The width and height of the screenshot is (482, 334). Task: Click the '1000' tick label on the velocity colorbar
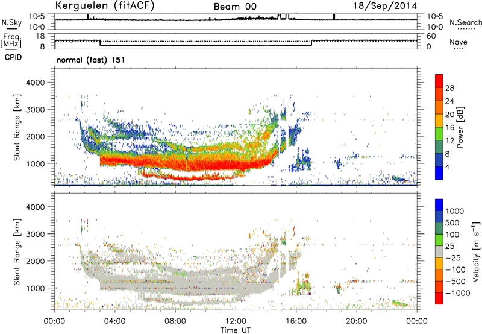454,211
